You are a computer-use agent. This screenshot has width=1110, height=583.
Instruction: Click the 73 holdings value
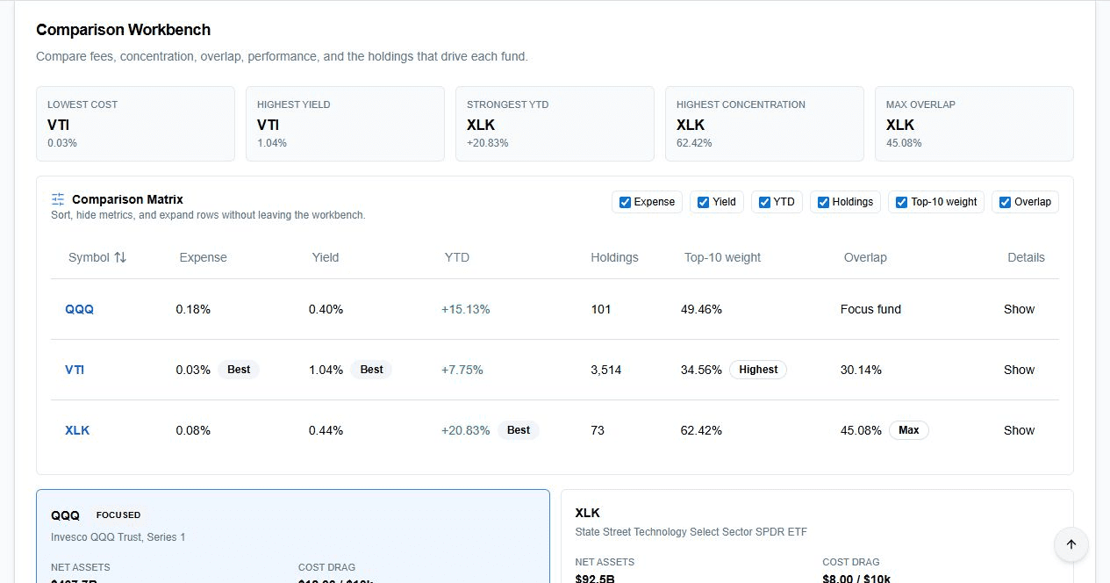point(598,430)
